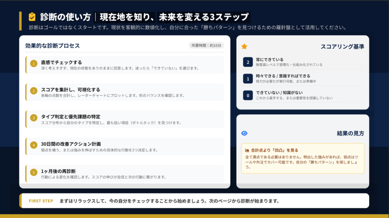This screenshot has height=218, width=389.
Task: Choose the score 1 badge 時々できる
Action: (248, 79)
